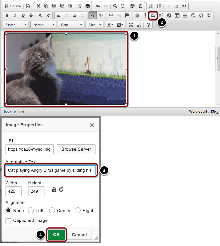Click the Block Quote icon
Image resolution: width=220 pixels, height=246 pixels.
point(184,6)
